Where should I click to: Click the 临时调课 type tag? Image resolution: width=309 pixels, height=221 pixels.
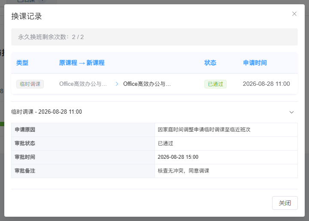coord(30,84)
